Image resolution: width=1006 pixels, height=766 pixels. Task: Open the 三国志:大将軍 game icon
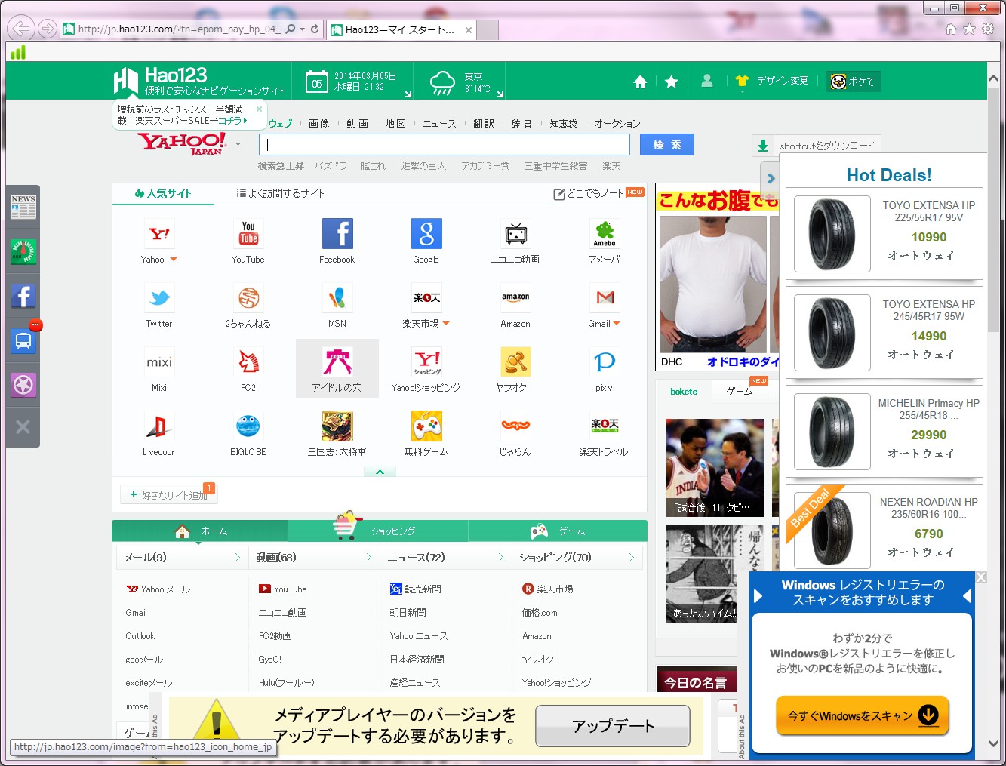coord(337,426)
